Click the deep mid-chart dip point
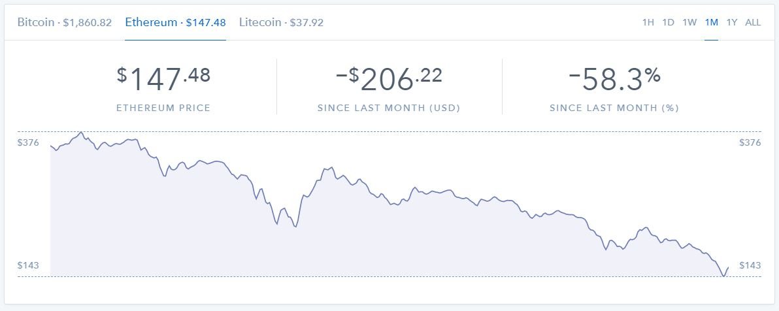The height and width of the screenshot is (311, 779). pyautogui.click(x=295, y=227)
